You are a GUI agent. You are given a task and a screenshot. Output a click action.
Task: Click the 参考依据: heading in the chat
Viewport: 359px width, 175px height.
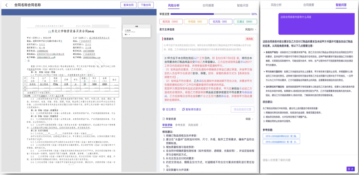268,130
